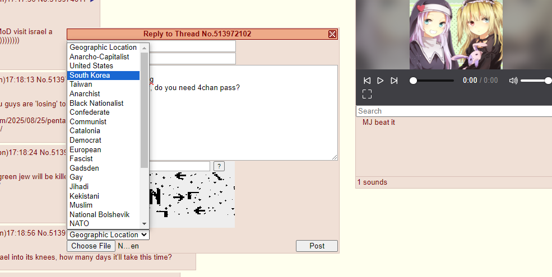Image resolution: width=552 pixels, height=277 pixels.
Task: Click the captcha response input field
Action: click(x=179, y=166)
